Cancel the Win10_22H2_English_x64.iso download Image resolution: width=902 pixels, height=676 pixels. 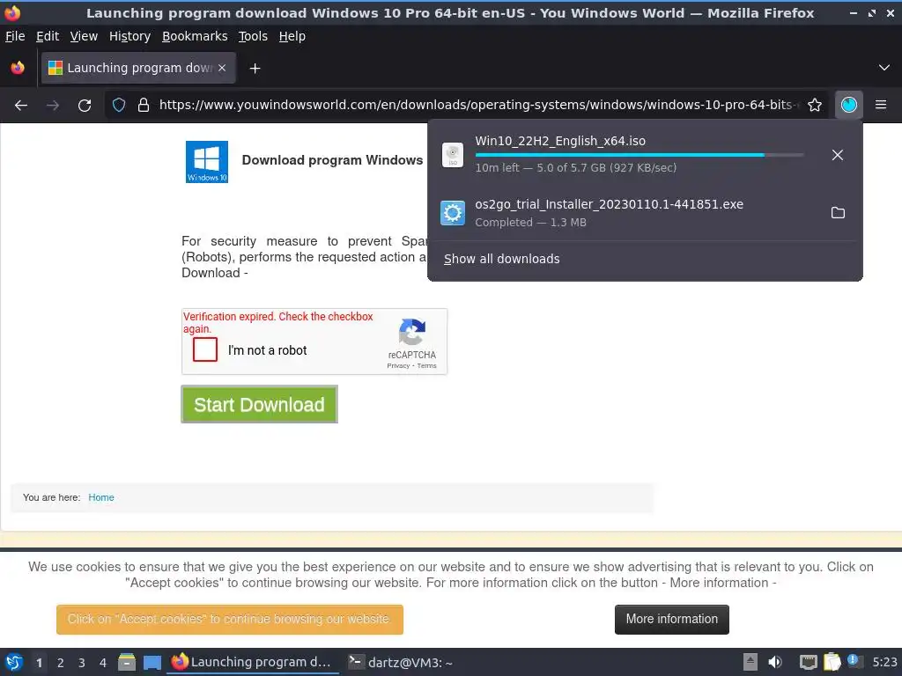pyautogui.click(x=838, y=155)
